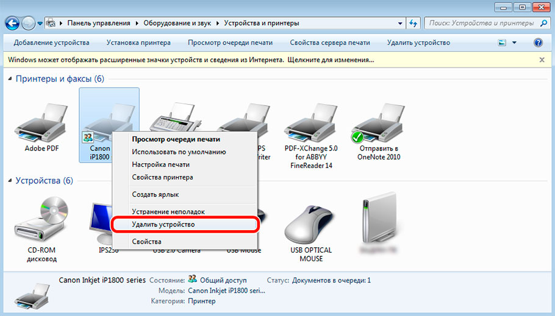Select the USB OPTICAL MOUSE device
Screen dimensions: 555x316
pyautogui.click(x=311, y=222)
